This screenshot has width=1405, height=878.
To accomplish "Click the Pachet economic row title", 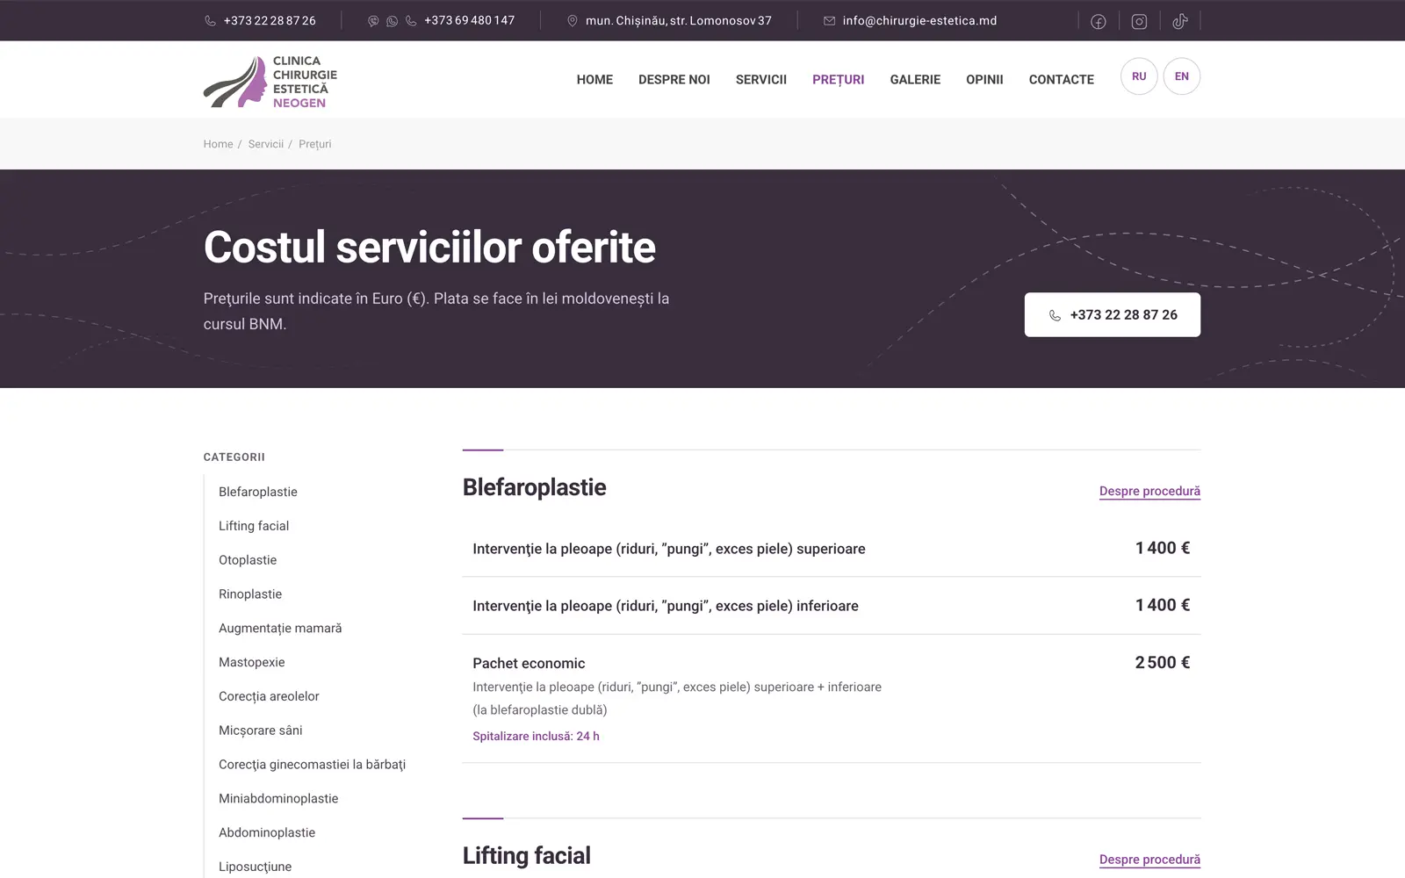I will tap(529, 664).
